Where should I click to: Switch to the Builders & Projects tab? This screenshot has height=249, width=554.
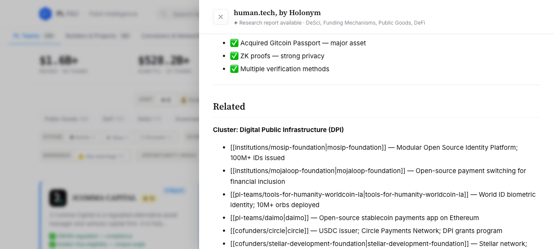(97, 36)
